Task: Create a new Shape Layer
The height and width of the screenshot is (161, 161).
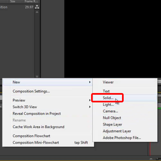Action: click(x=125, y=125)
